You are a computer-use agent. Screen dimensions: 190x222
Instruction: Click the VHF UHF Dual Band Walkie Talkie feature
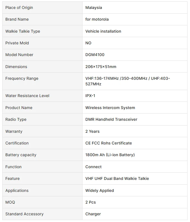point(117,178)
